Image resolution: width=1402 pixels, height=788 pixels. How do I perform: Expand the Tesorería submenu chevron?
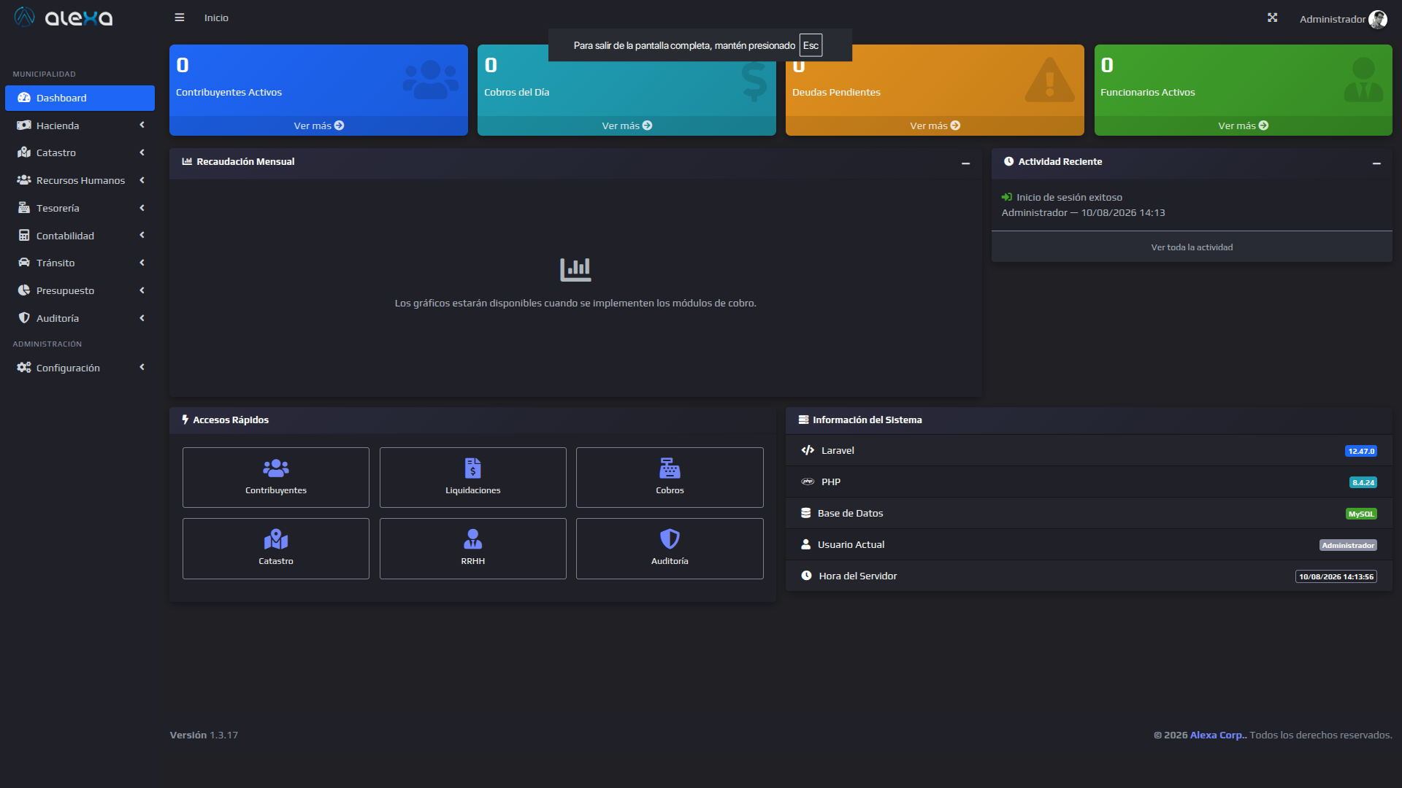click(x=142, y=208)
